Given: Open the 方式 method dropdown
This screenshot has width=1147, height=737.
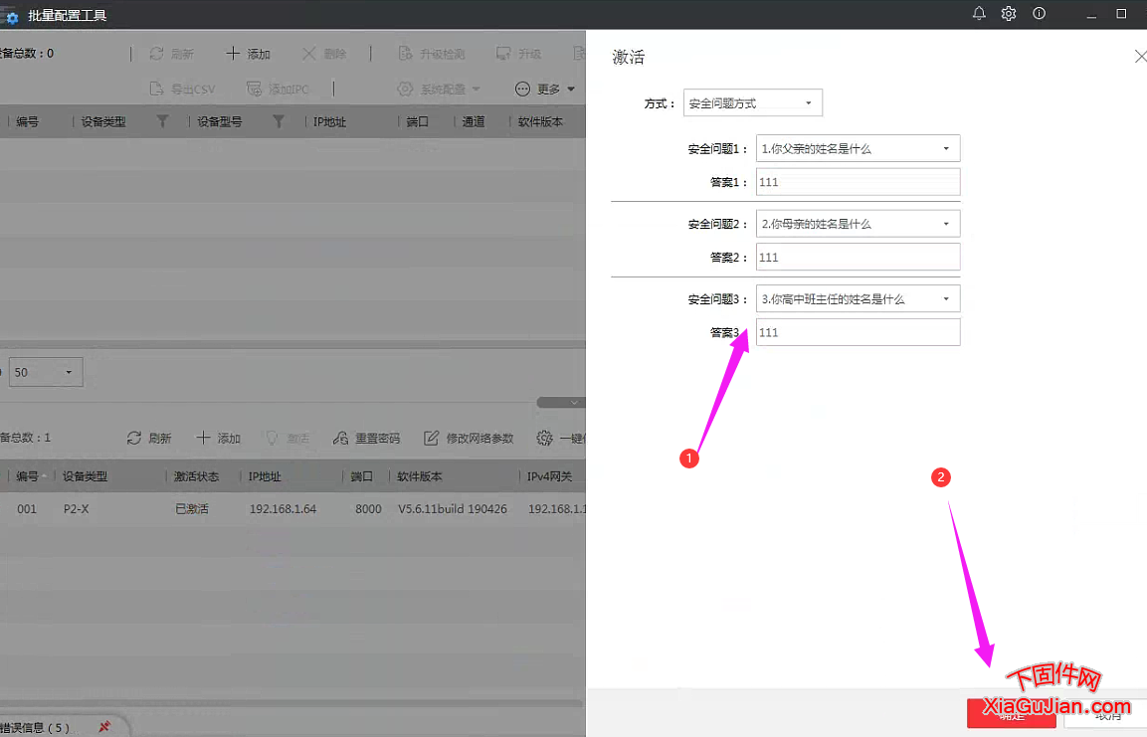Looking at the screenshot, I should 753,103.
